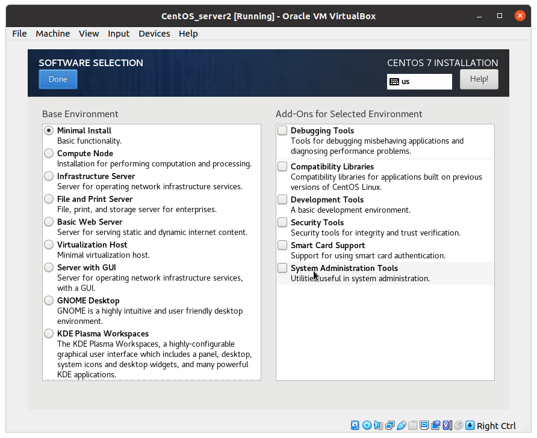The width and height of the screenshot is (537, 438).
Task: Click the Help! button
Action: [479, 79]
